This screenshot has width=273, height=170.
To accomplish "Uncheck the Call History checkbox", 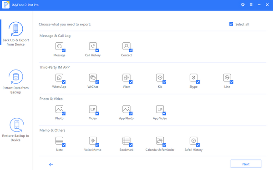I will pos(97,50).
